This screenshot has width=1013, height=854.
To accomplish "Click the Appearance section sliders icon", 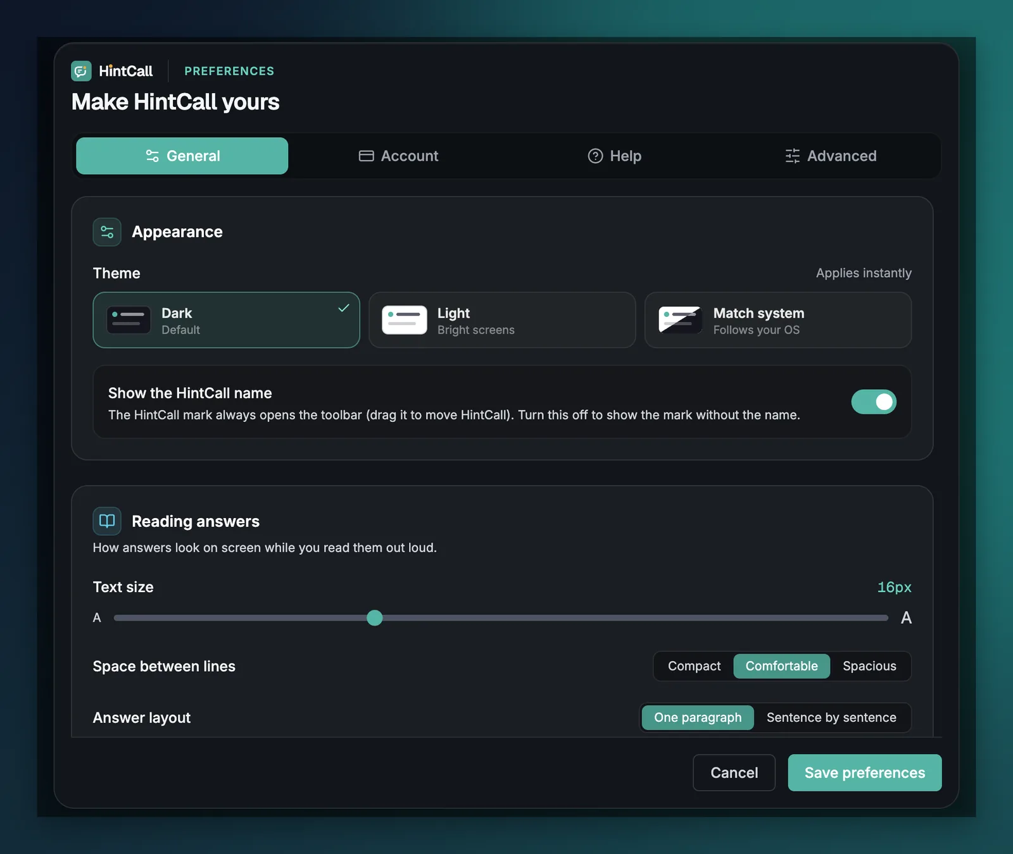I will coord(107,232).
